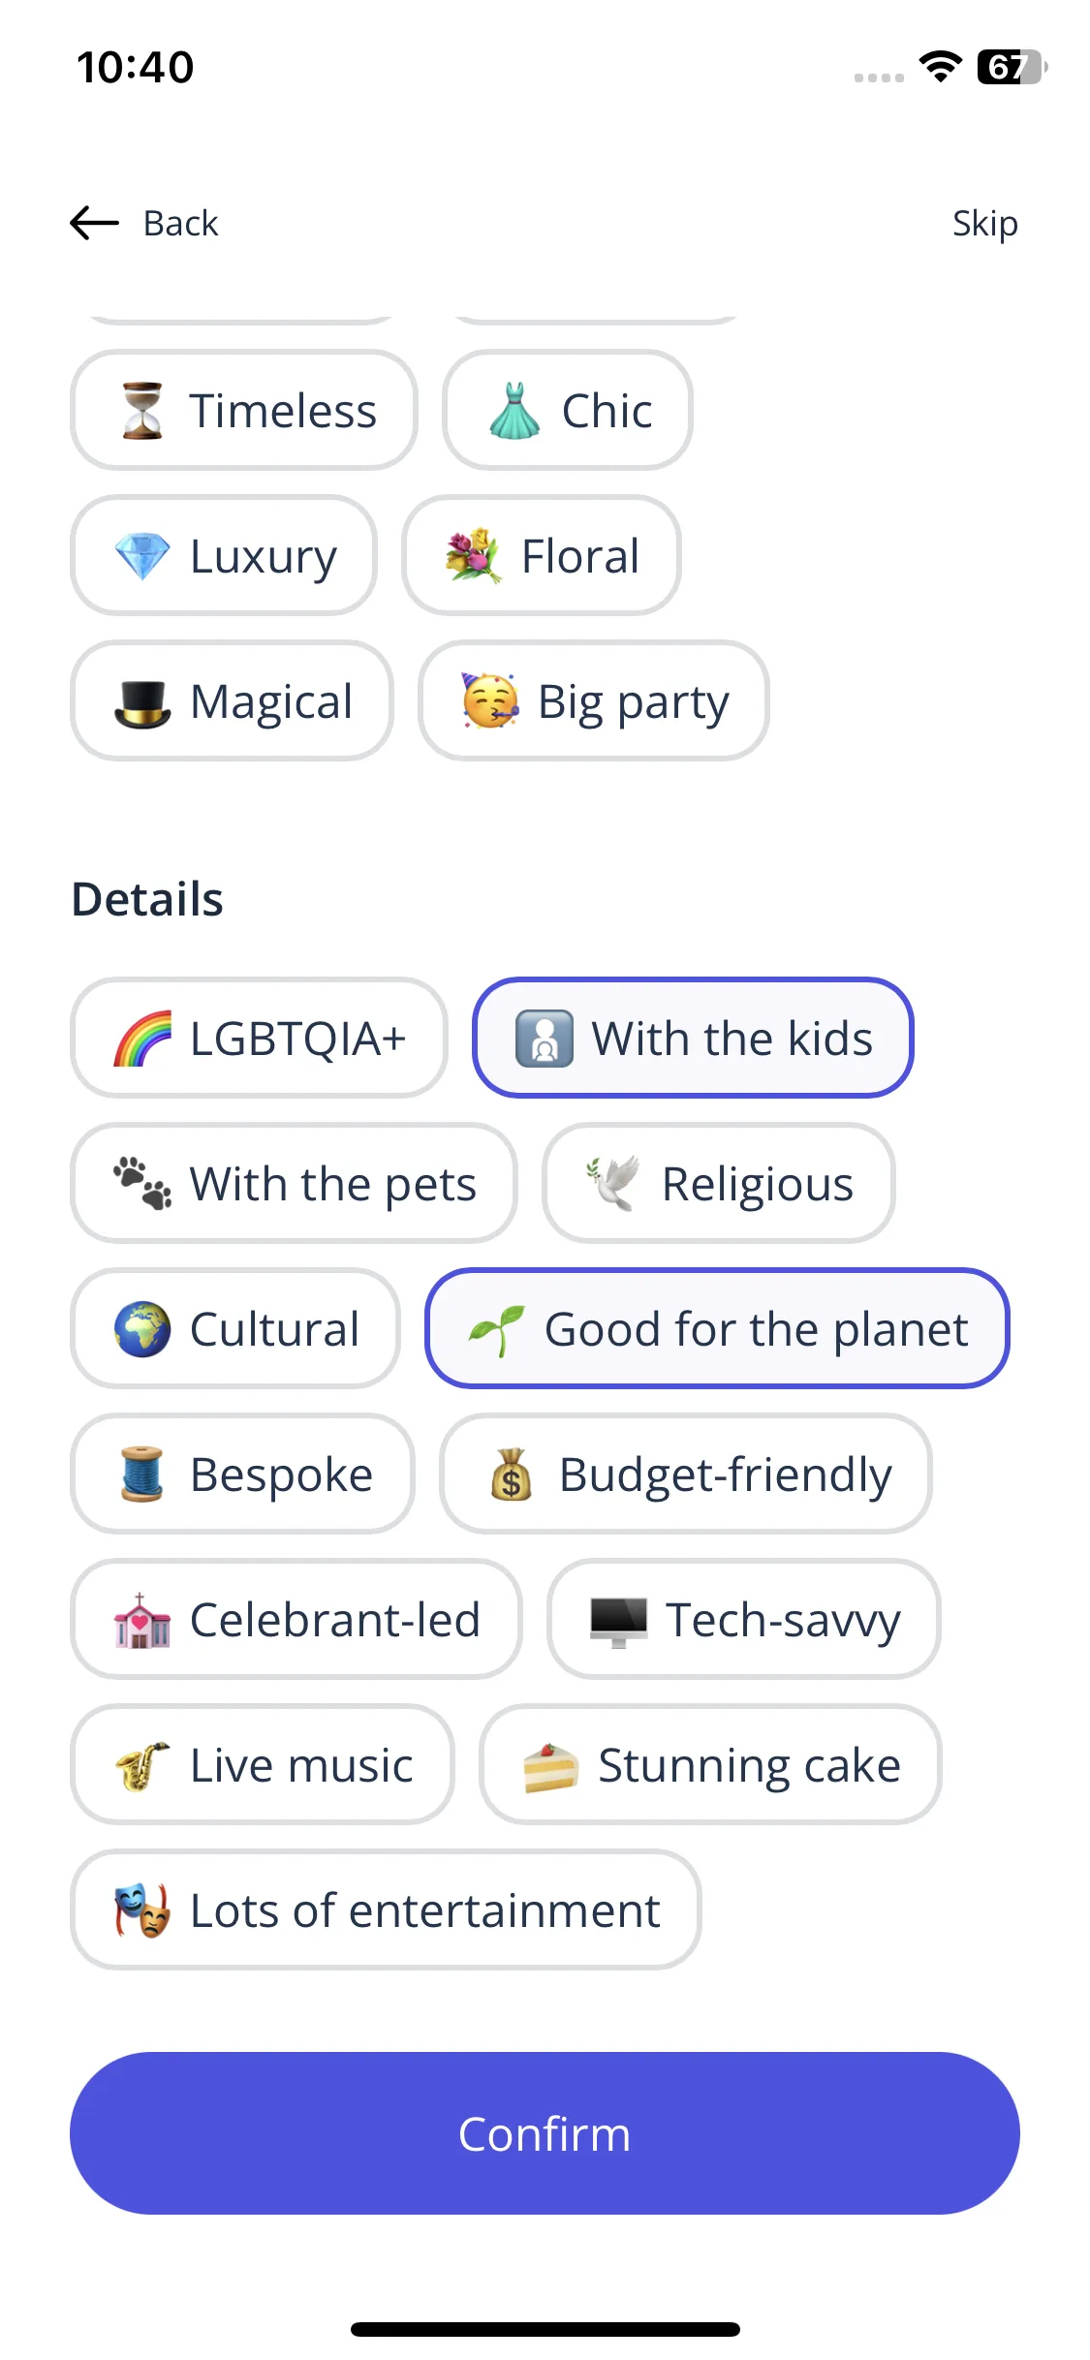
Task: Tap the saxophone emoji on Live music
Action: pyautogui.click(x=142, y=1765)
